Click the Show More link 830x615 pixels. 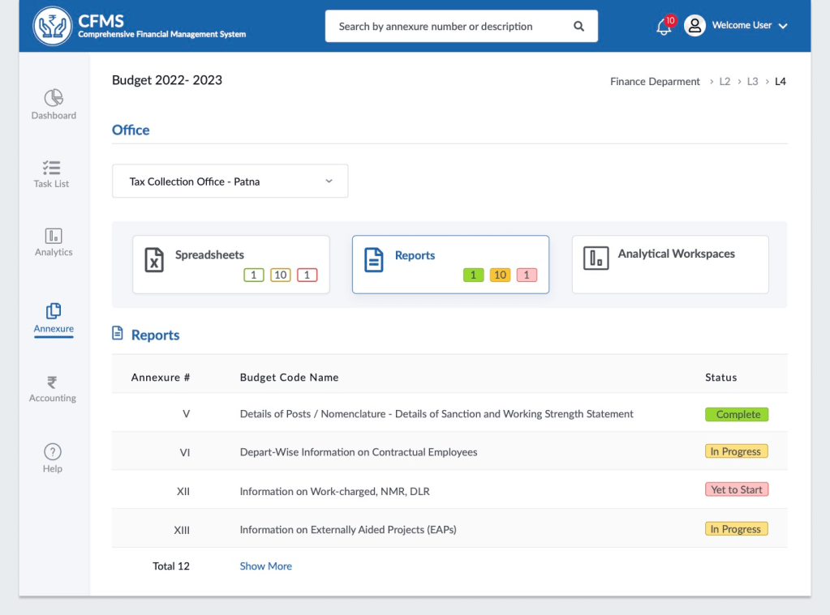point(265,566)
